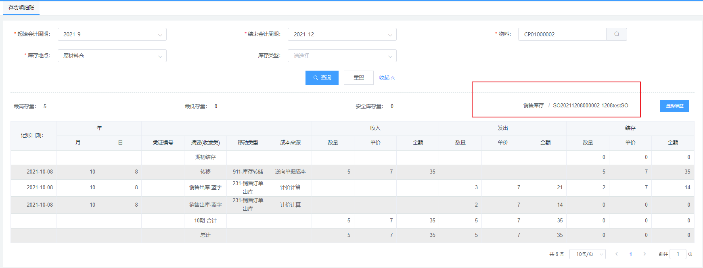Open the 结束会计周期 dropdown
Image resolution: width=703 pixels, height=268 pixels.
point(342,34)
